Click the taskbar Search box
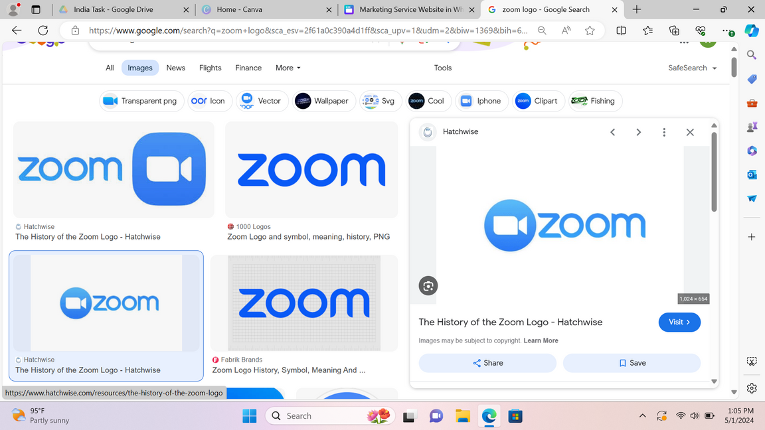Screen dimensions: 765x430 [330, 416]
